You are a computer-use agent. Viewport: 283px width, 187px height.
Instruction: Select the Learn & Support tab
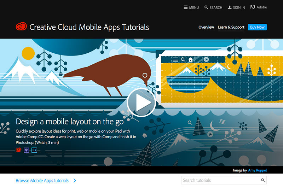click(231, 28)
